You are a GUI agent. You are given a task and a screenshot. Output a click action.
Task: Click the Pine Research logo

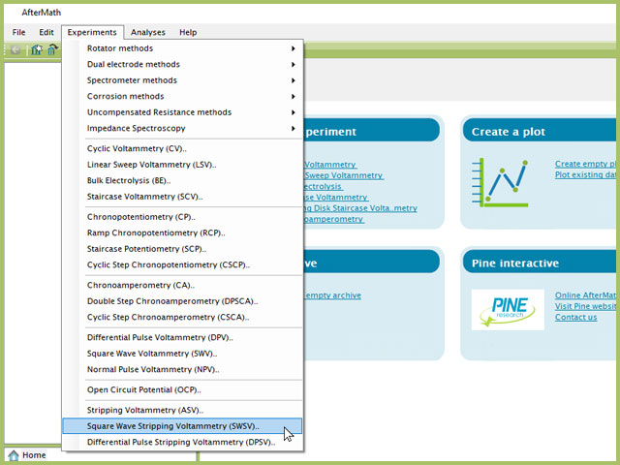(x=508, y=310)
